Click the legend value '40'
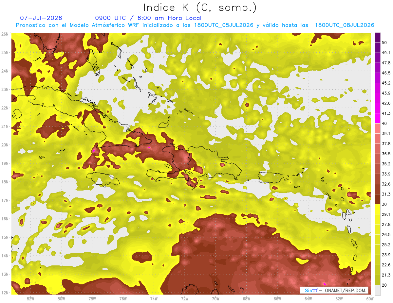 tap(384, 123)
